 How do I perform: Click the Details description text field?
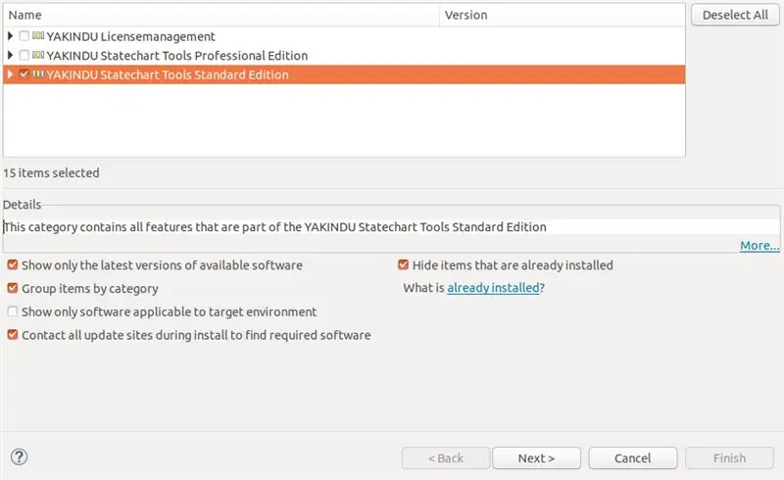coord(391,227)
